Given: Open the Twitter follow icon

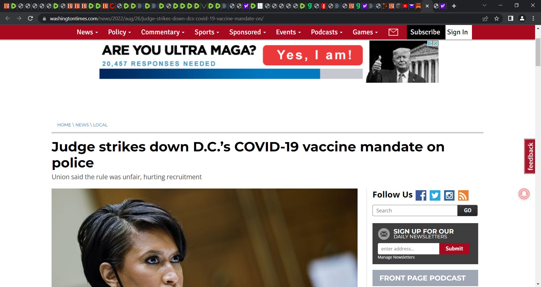Looking at the screenshot, I should (x=435, y=195).
